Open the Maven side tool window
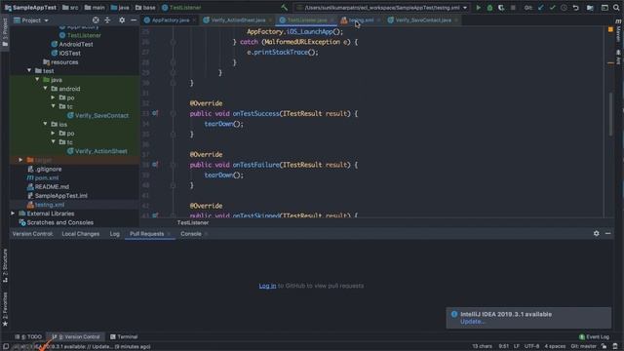The height and width of the screenshot is (351, 624). pyautogui.click(x=618, y=32)
